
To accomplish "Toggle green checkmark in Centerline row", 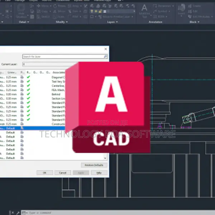I will click(x=28, y=86).
